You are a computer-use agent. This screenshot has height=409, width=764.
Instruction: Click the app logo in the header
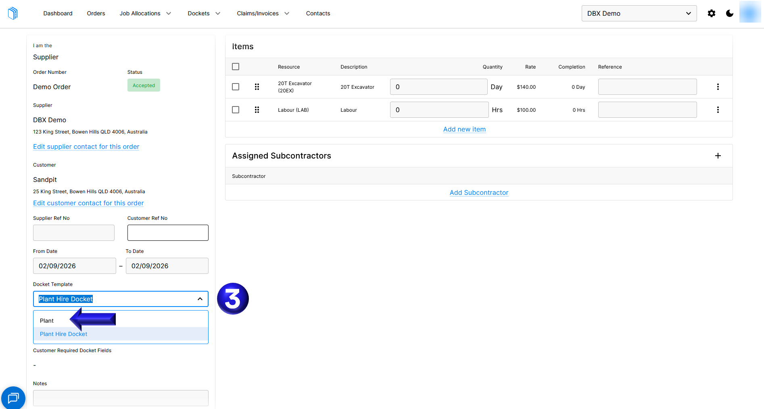click(13, 13)
